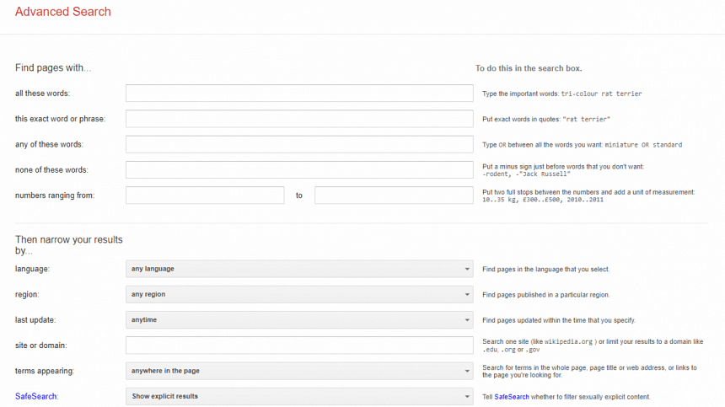Click the 'all these words' input field
This screenshot has width=725, height=407.
[299, 94]
